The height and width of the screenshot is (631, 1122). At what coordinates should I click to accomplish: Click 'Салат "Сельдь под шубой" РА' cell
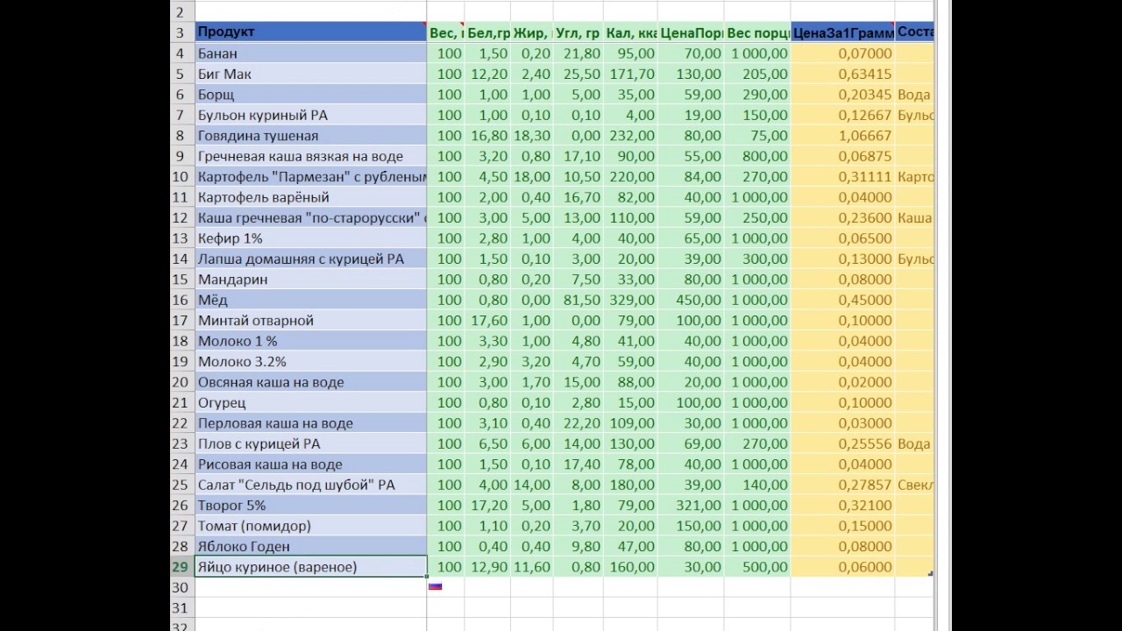coord(310,485)
